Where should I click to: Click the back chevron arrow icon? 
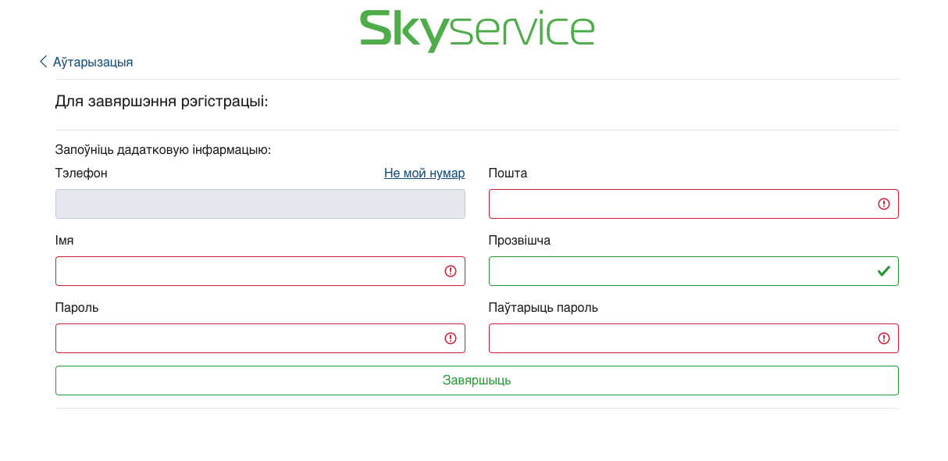pyautogui.click(x=44, y=62)
